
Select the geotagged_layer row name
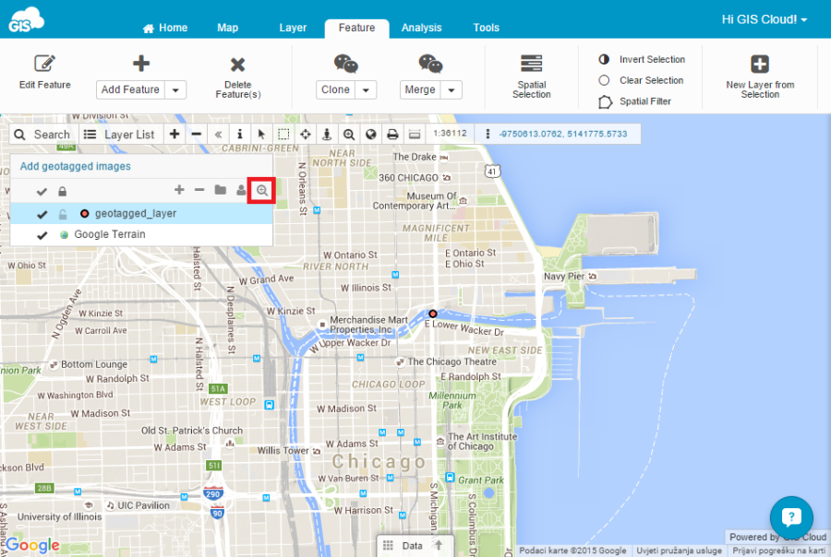(136, 213)
